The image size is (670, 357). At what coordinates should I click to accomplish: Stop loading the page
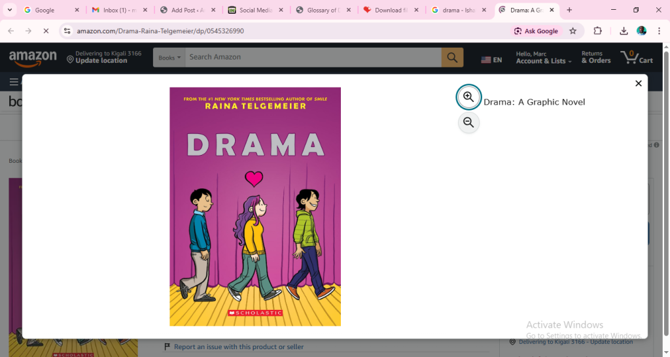coord(46,31)
